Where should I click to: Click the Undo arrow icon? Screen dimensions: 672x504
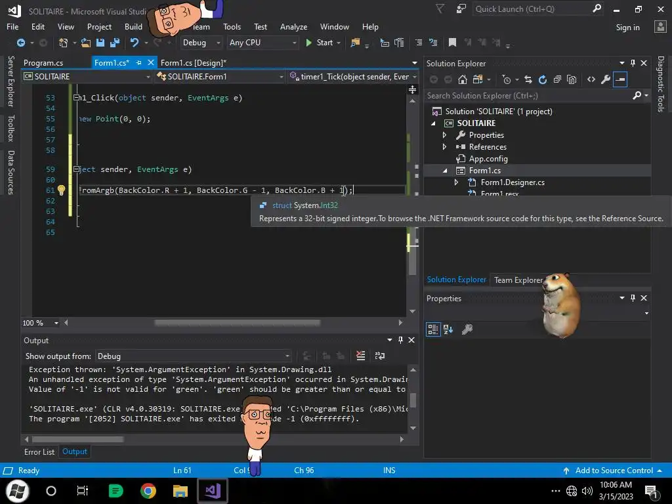[134, 43]
